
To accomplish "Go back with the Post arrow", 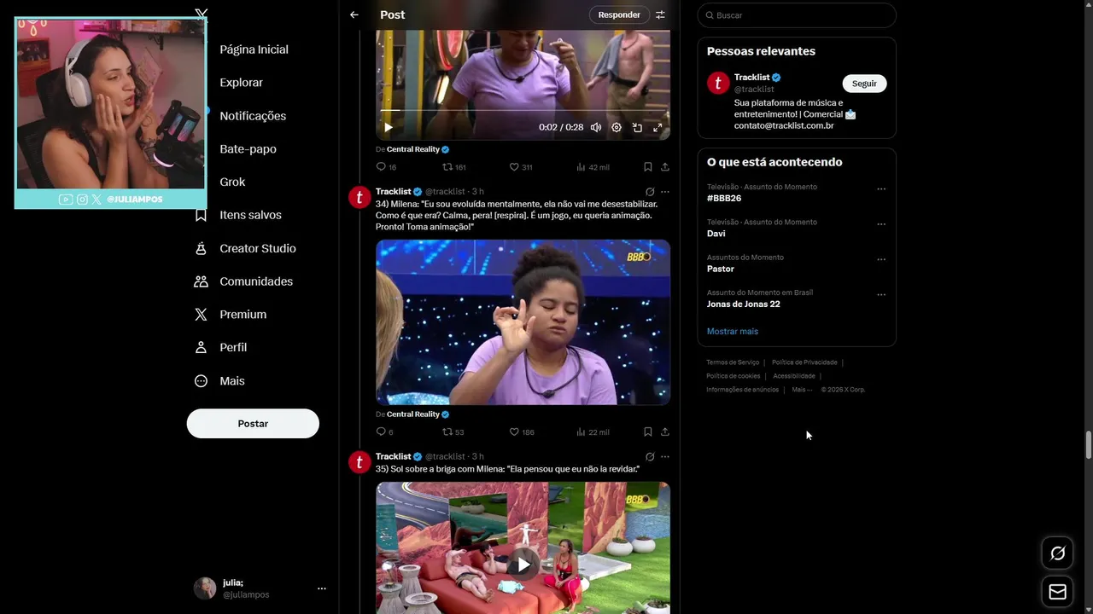I will click(354, 14).
